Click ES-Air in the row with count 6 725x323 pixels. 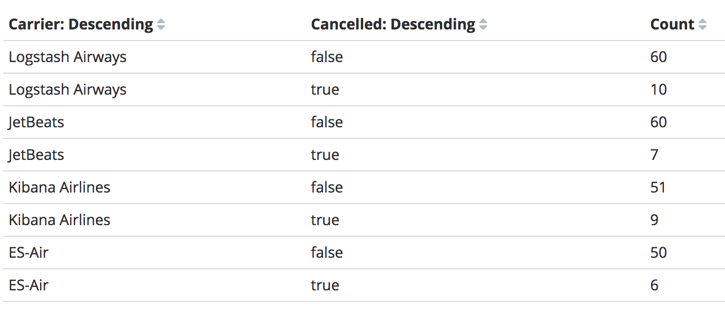coord(28,285)
